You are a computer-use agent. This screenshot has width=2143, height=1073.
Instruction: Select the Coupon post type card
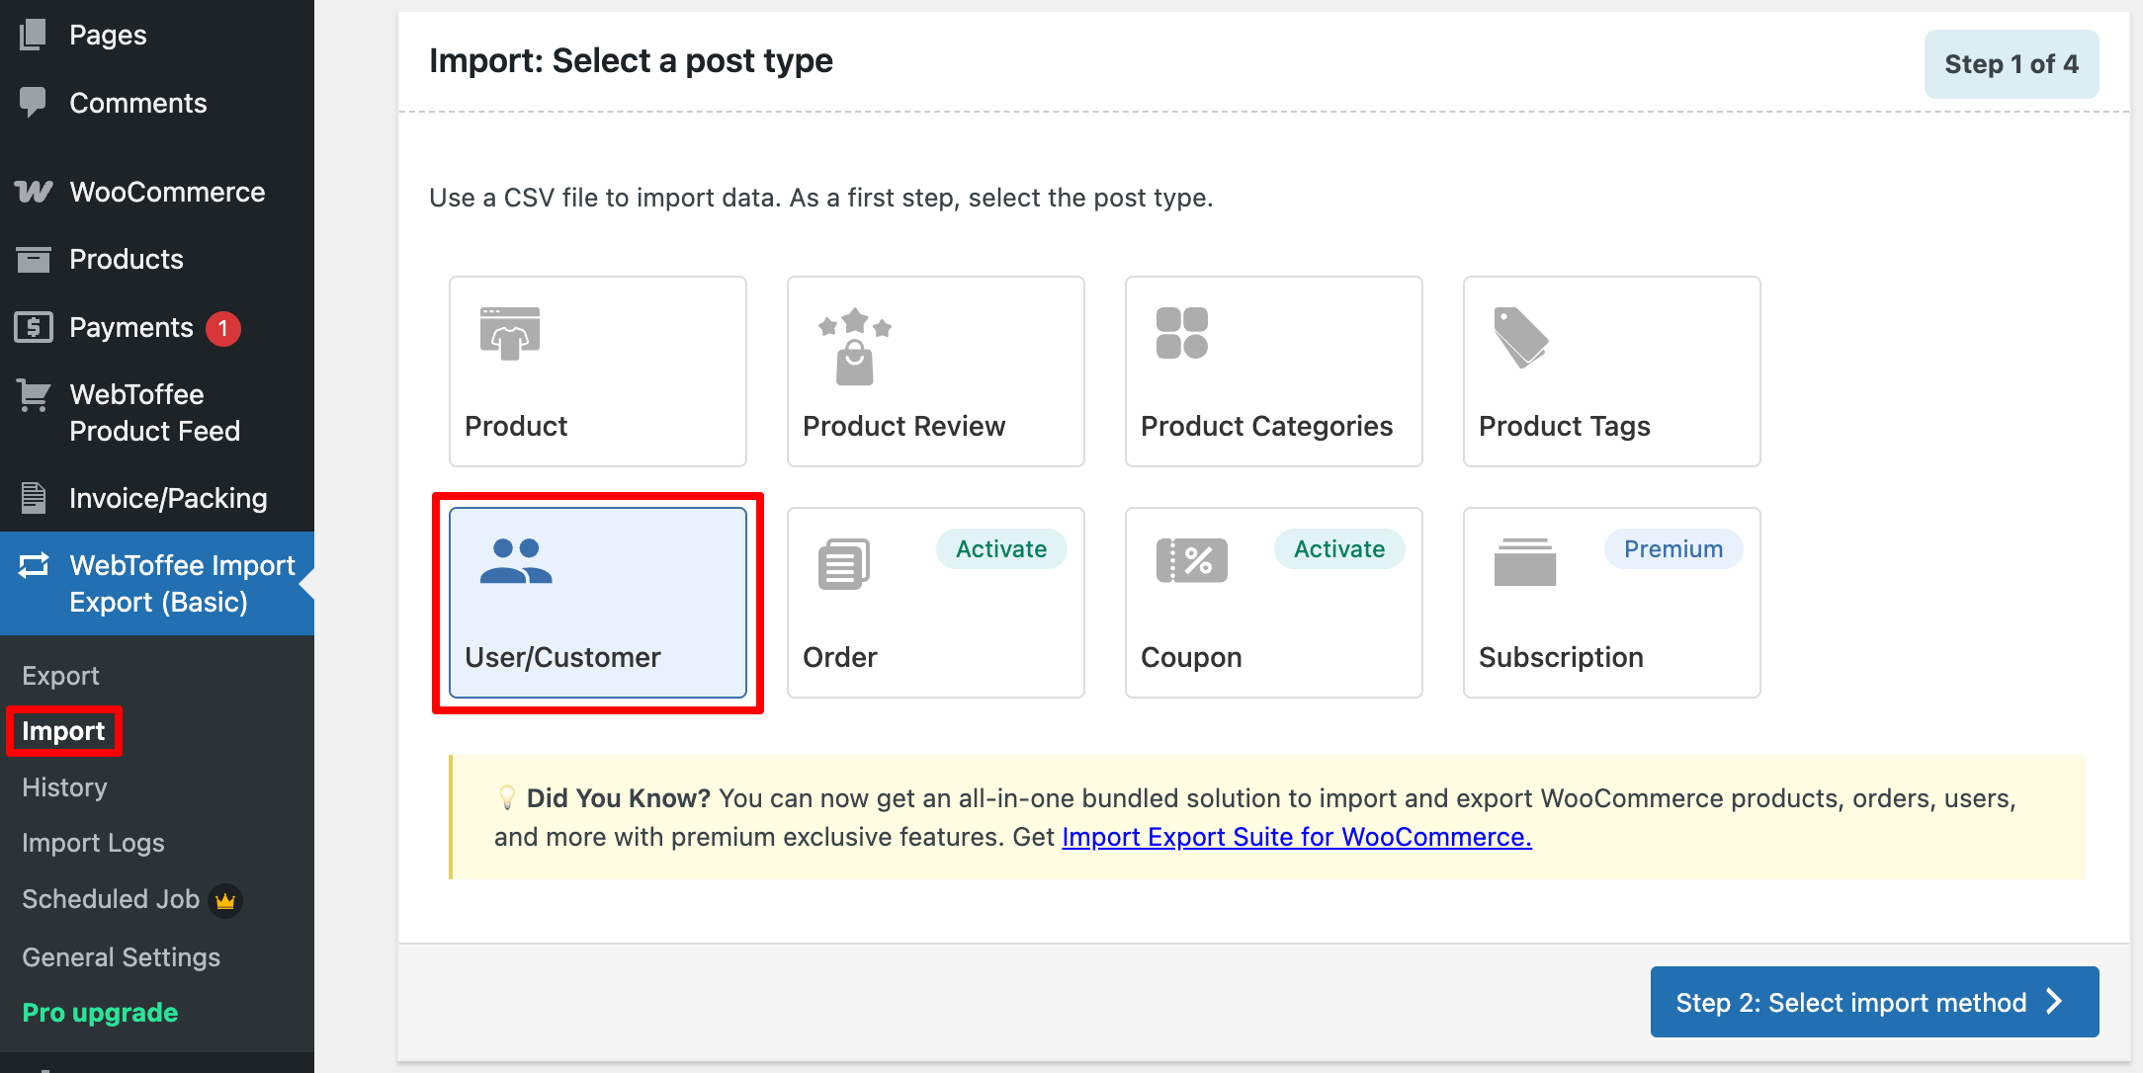[1274, 603]
